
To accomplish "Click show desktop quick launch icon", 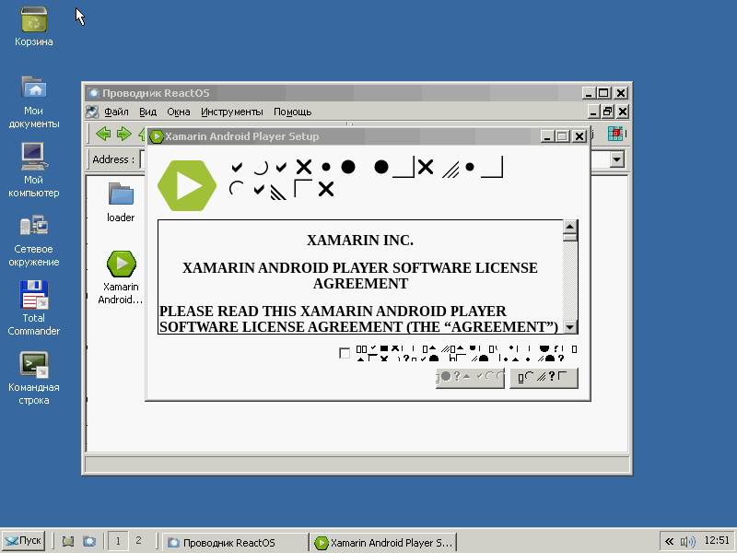I will click(x=68, y=542).
